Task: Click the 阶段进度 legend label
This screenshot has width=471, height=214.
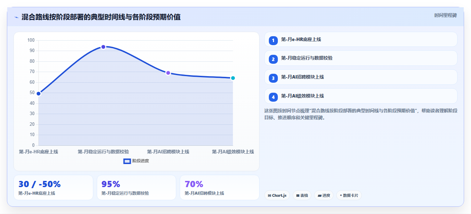Action: (141, 161)
